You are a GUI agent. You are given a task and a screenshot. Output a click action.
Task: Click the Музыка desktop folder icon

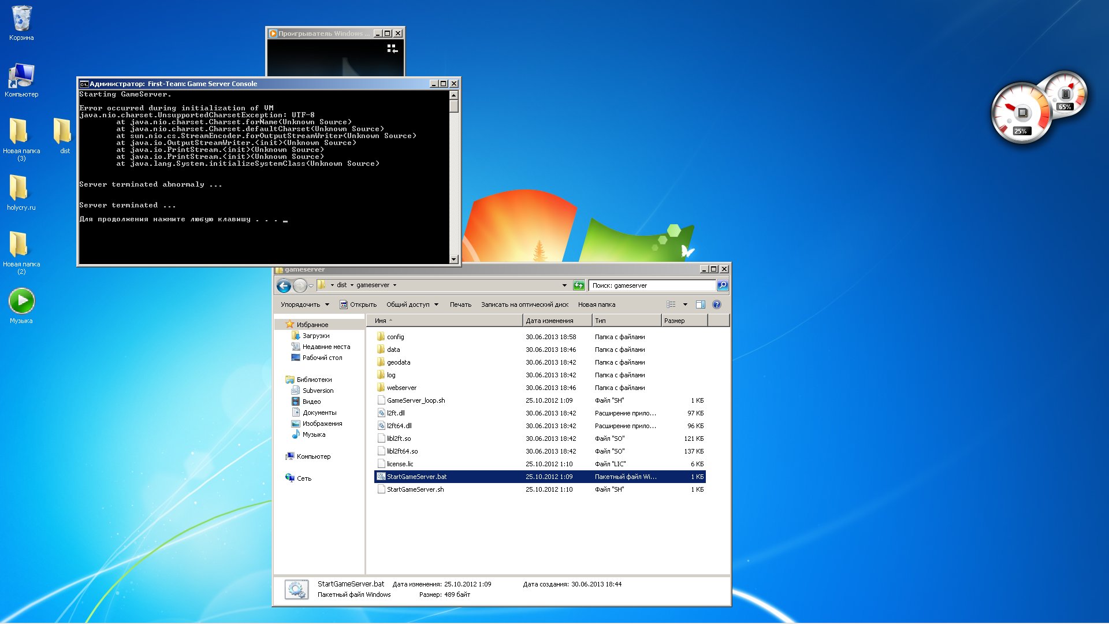(21, 301)
